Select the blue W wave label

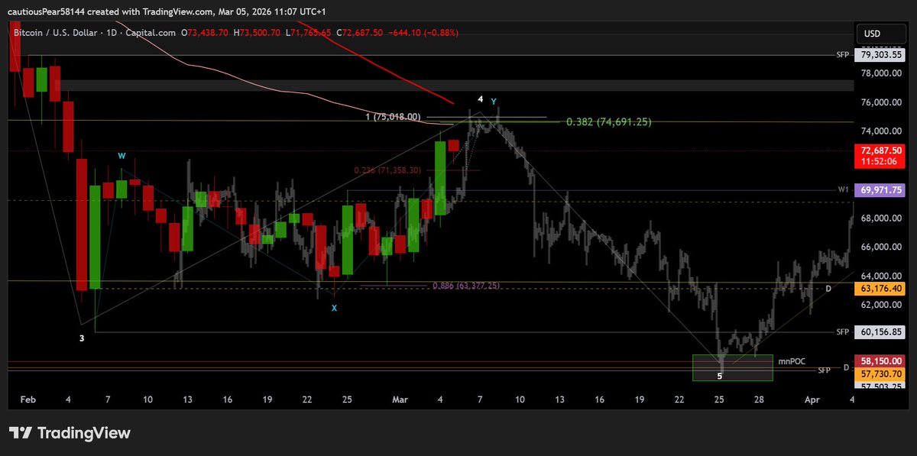pos(122,156)
